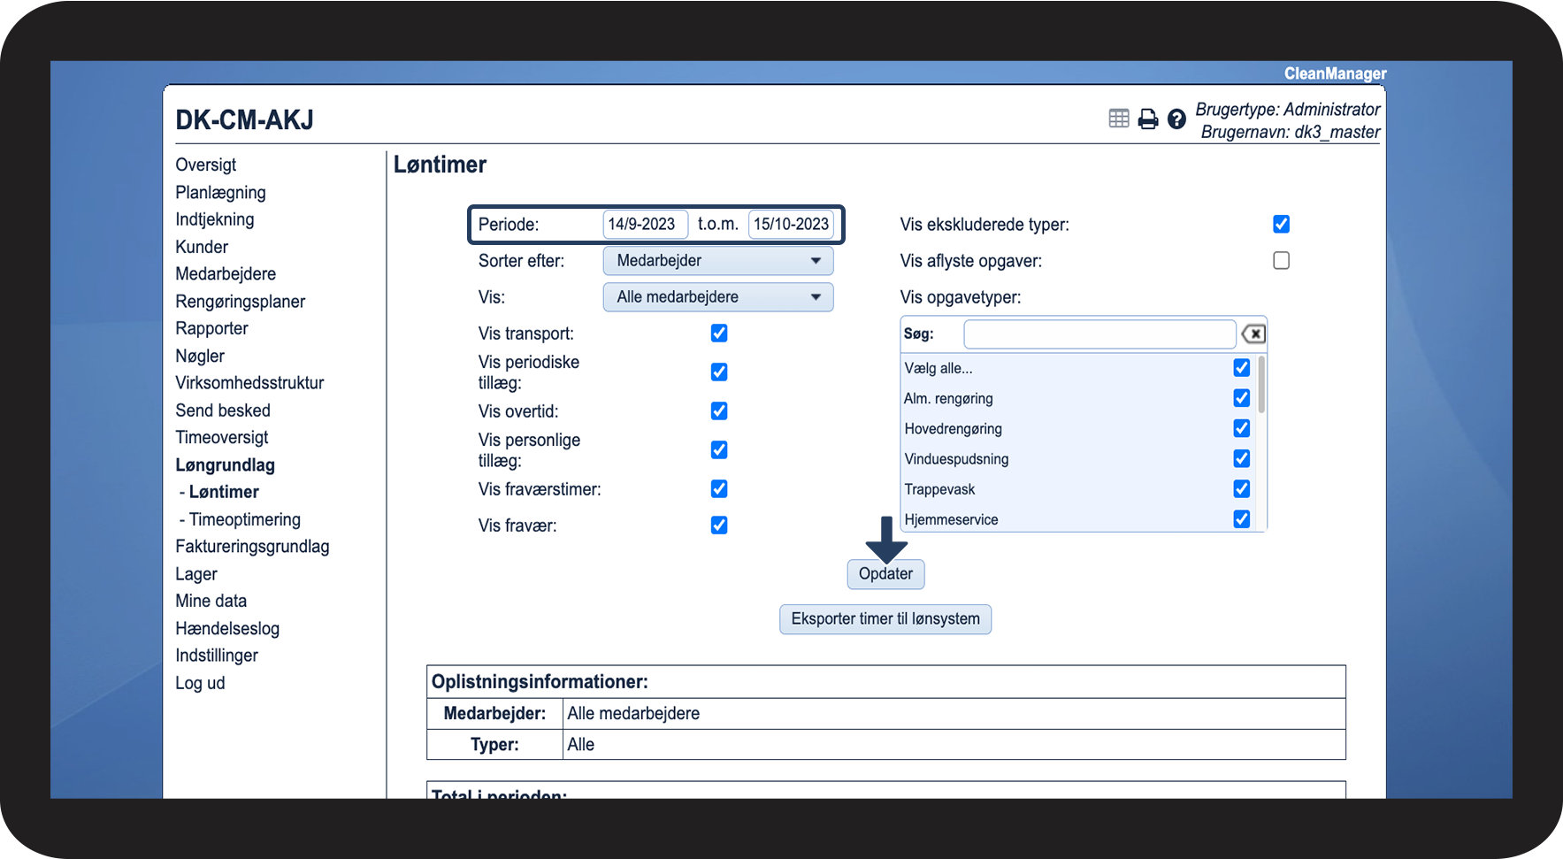Click the period end date field
The width and height of the screenshot is (1563, 859).
tap(791, 225)
